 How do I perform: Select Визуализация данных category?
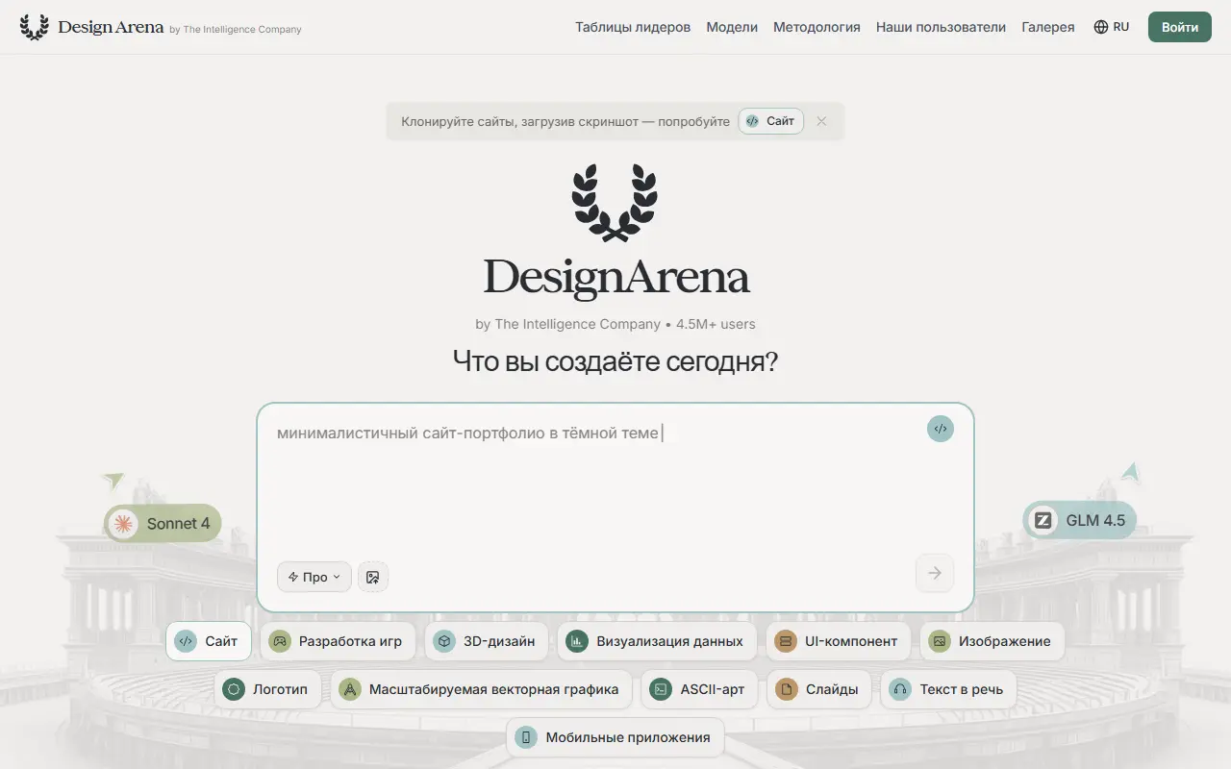[x=657, y=641]
